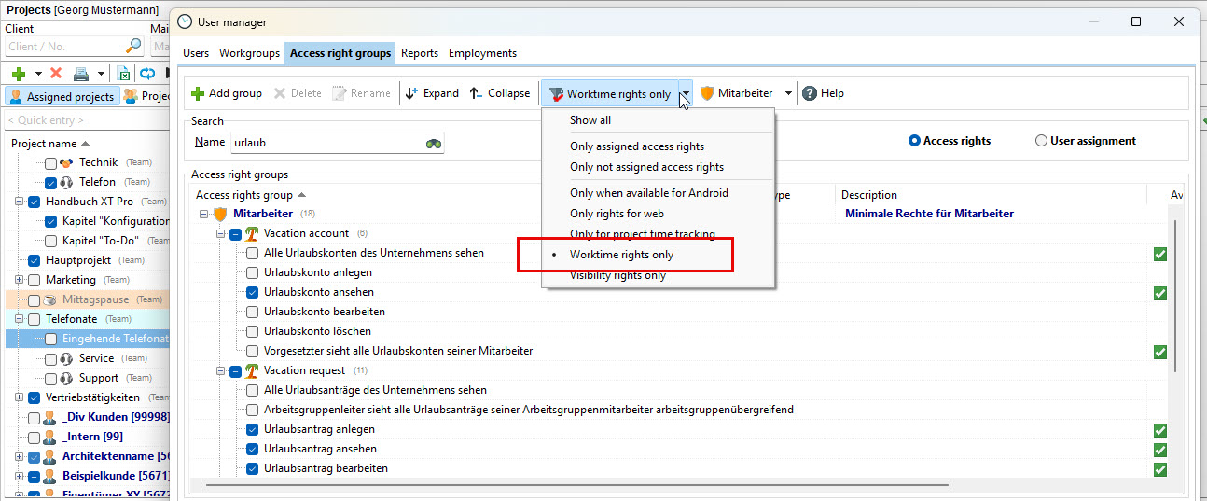Click the Help question mark icon
This screenshot has height=501, width=1207.
coord(810,93)
